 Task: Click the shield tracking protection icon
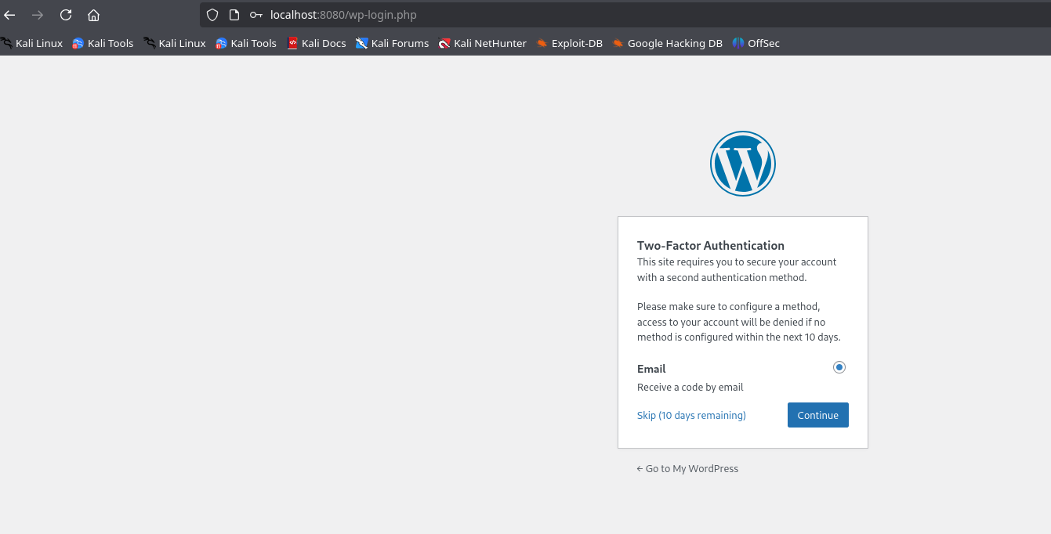coord(212,15)
